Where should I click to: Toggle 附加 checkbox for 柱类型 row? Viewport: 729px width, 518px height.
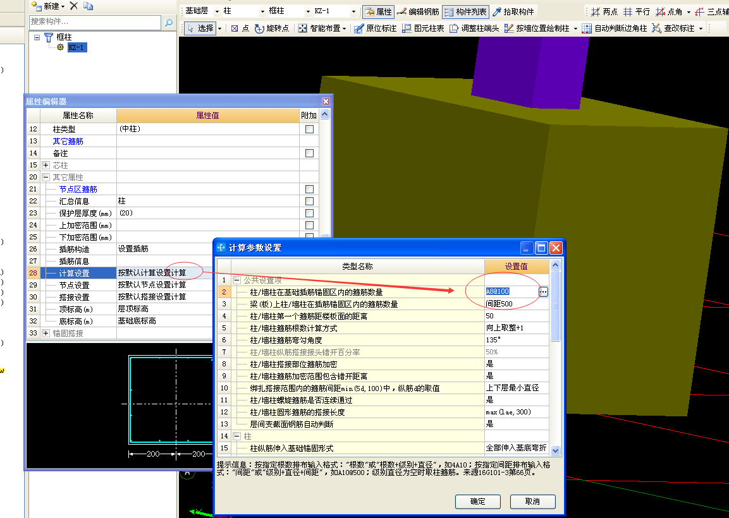pyautogui.click(x=309, y=129)
